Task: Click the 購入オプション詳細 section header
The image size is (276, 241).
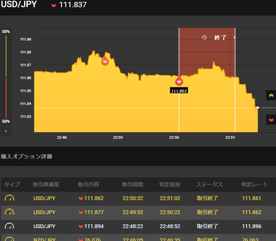Action: 26,156
